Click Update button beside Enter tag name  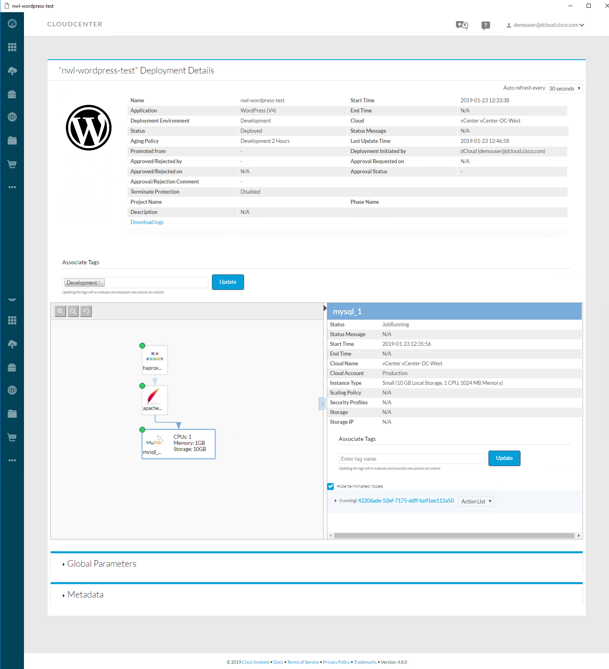coord(504,458)
